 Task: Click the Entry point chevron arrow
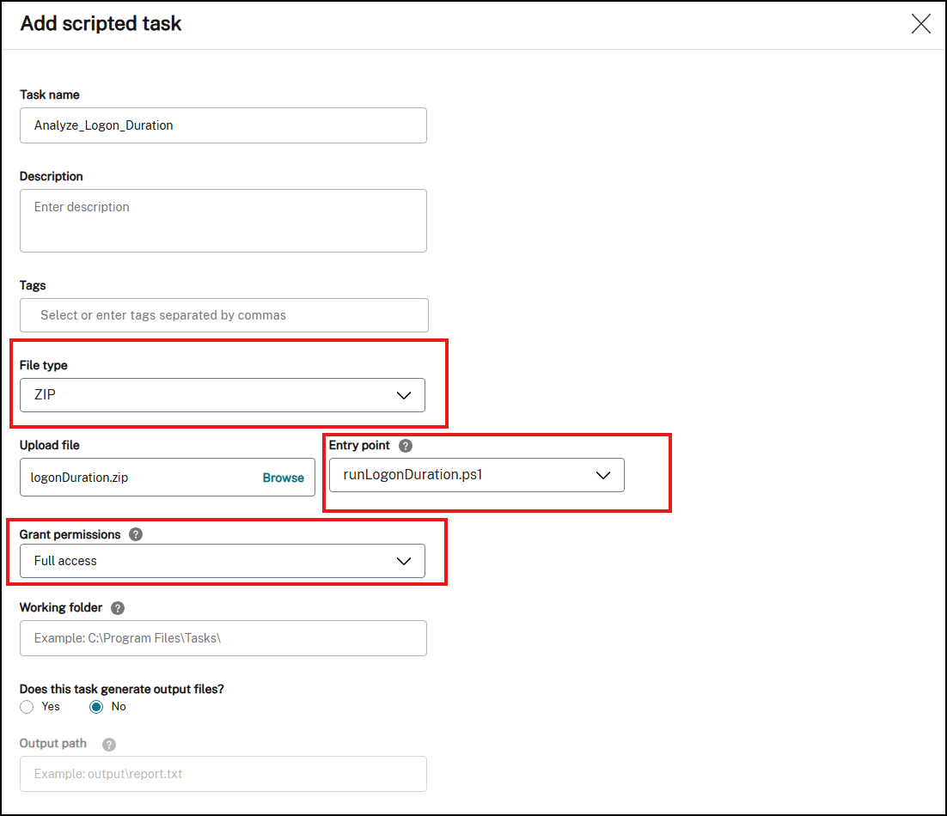[x=603, y=475]
